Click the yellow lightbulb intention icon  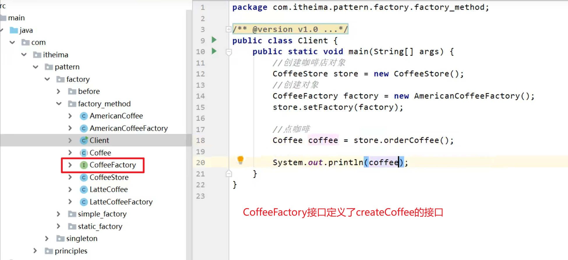point(240,160)
